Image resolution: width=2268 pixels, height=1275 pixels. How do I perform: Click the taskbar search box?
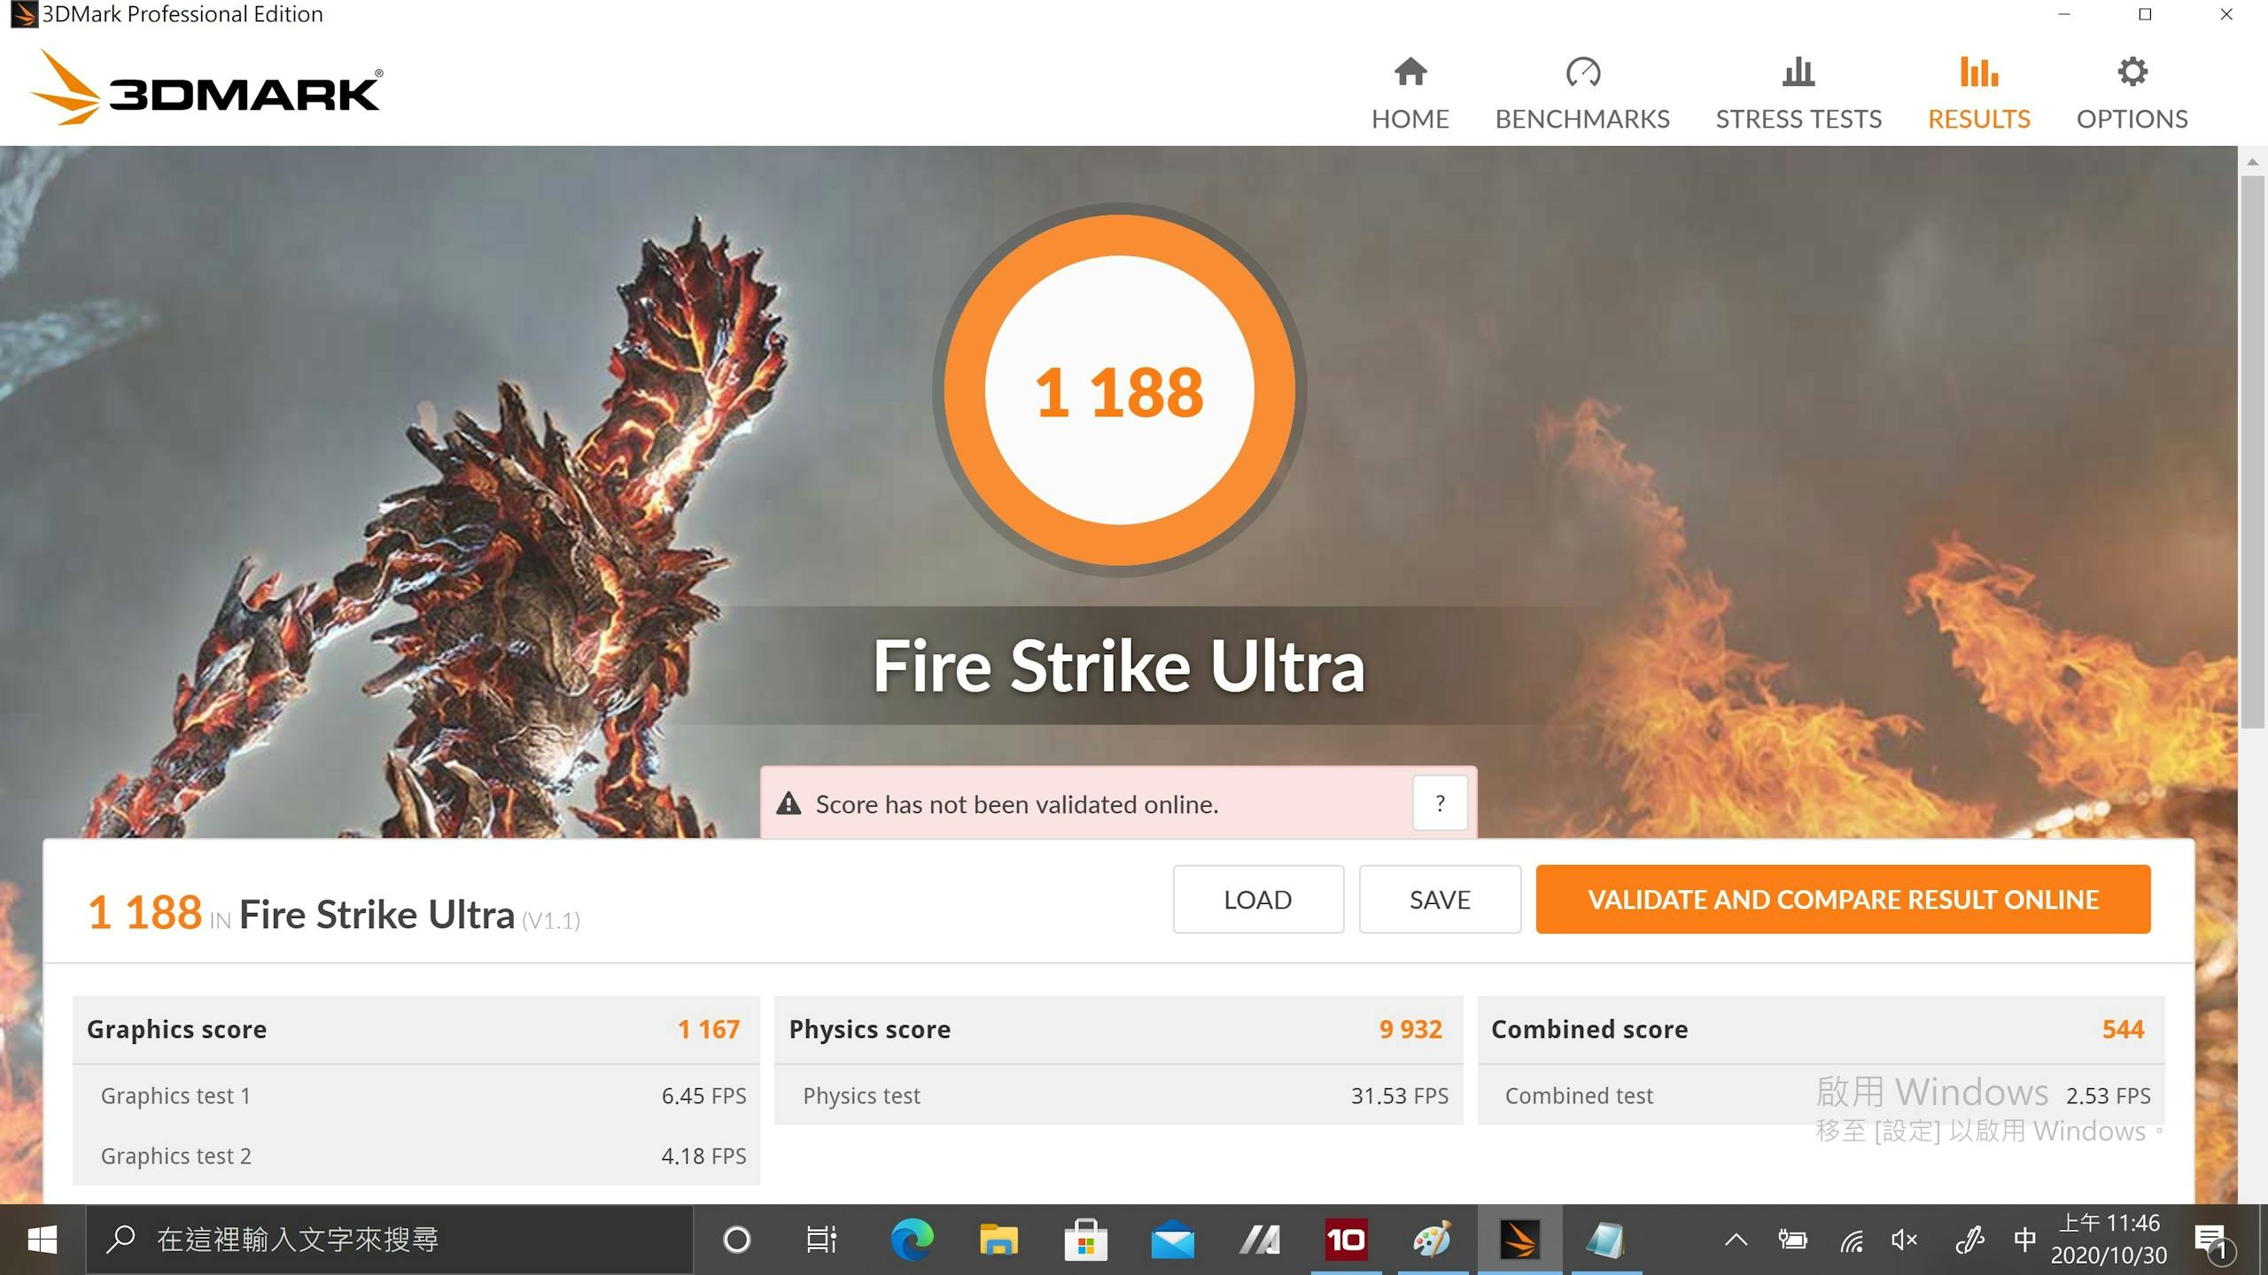coord(388,1240)
